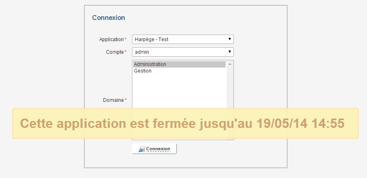Click the Compte field label

tap(114, 52)
